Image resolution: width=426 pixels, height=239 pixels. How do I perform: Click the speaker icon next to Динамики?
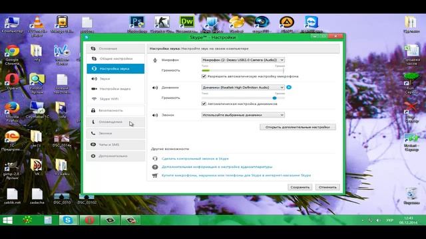(x=155, y=88)
